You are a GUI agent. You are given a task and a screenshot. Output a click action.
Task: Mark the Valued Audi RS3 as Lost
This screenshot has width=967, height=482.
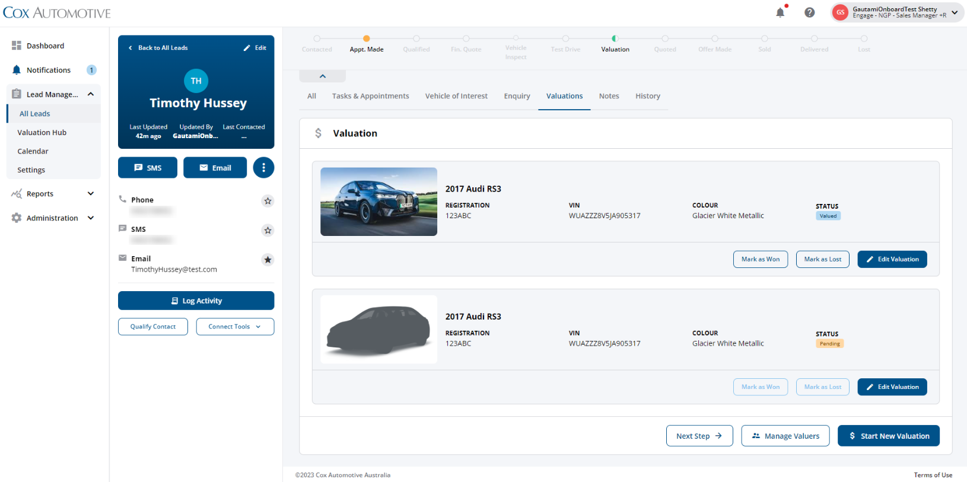[823, 260]
